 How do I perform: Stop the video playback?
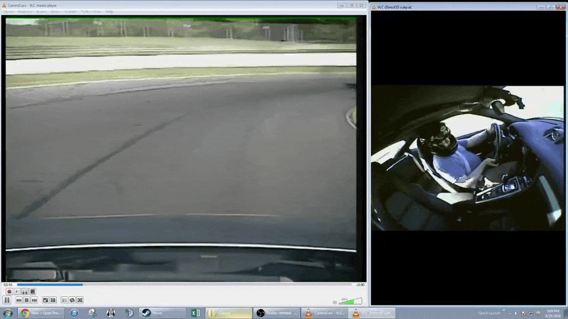tap(26, 300)
